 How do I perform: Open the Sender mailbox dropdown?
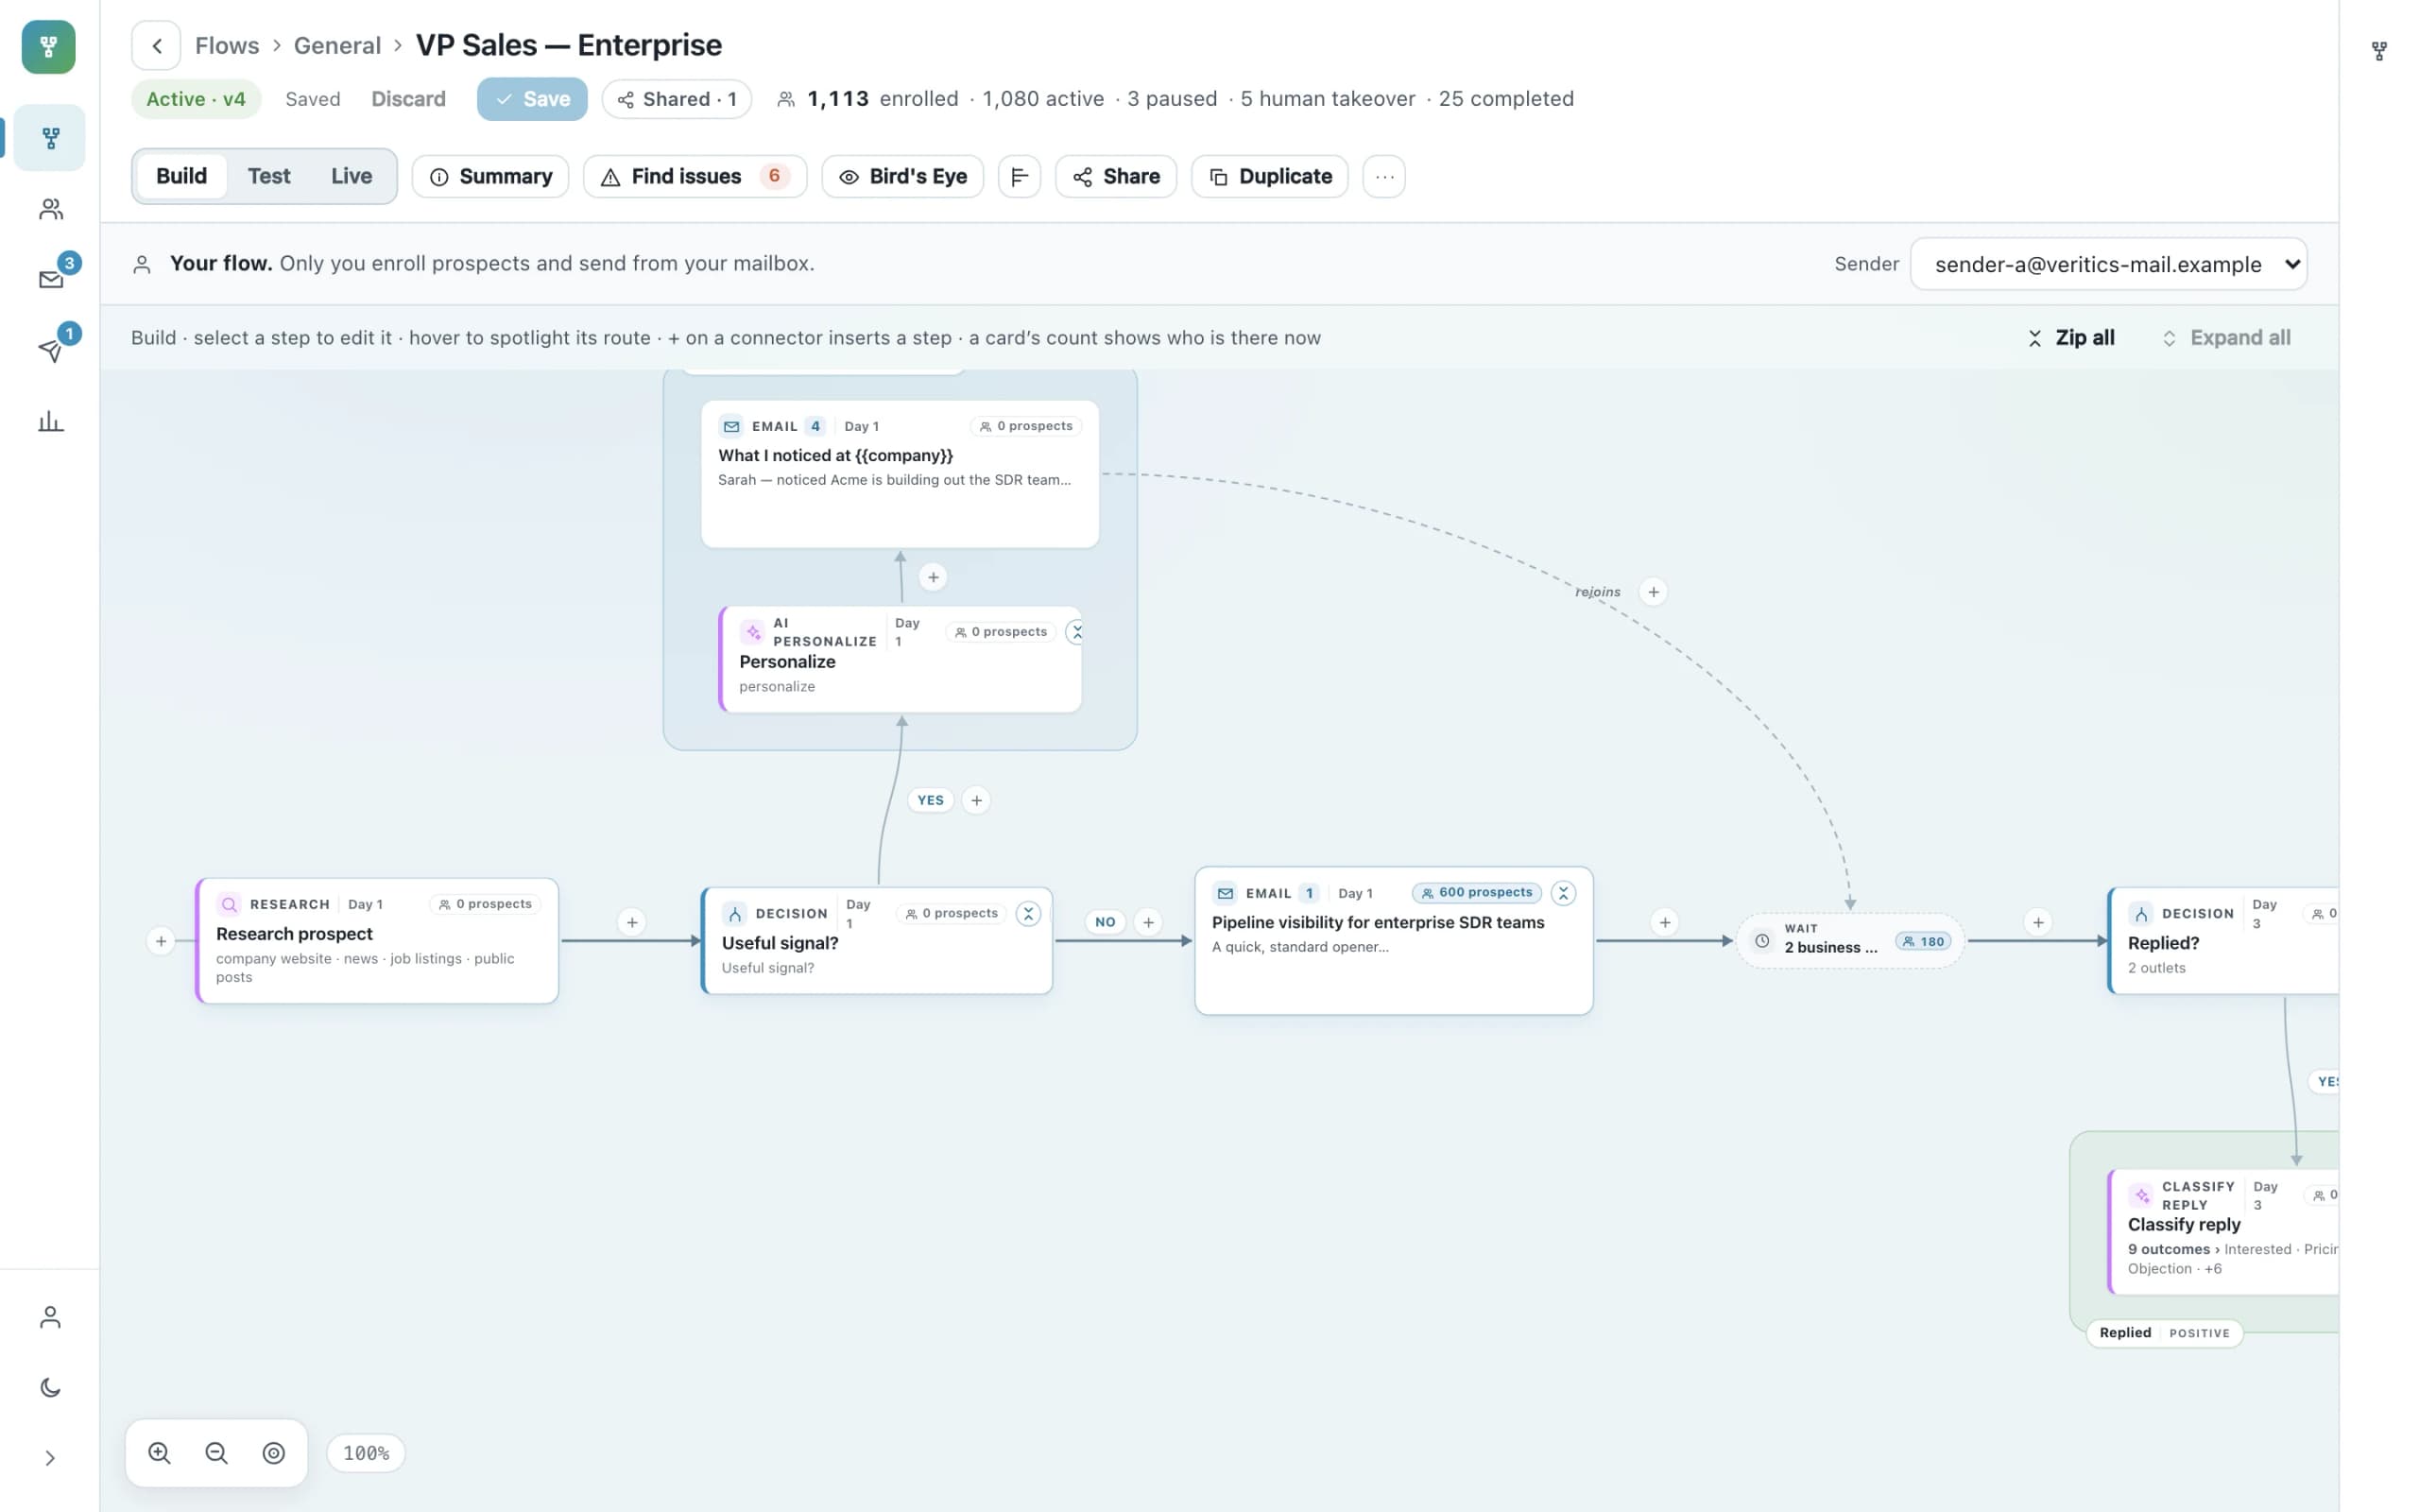tap(2108, 264)
